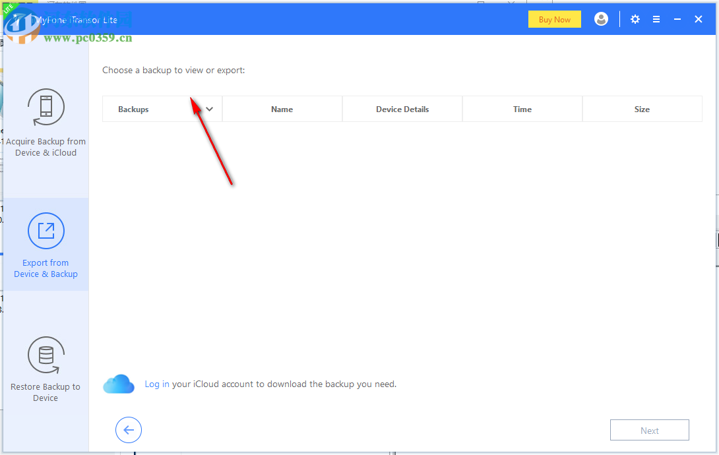Collapse the Backups chevron arrow

click(210, 109)
